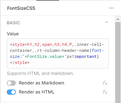Open the three-dot menu for FontSizeCSS
The height and width of the screenshot is (103, 121).
pos(111,8)
